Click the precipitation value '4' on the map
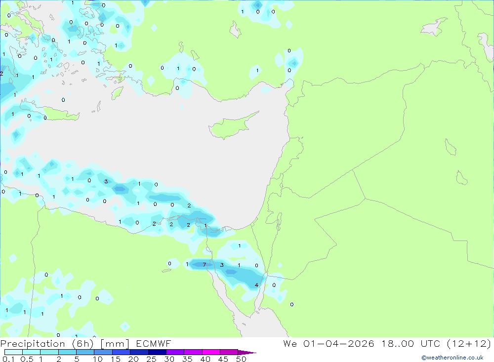The width and height of the screenshot is (494, 362). (256, 285)
